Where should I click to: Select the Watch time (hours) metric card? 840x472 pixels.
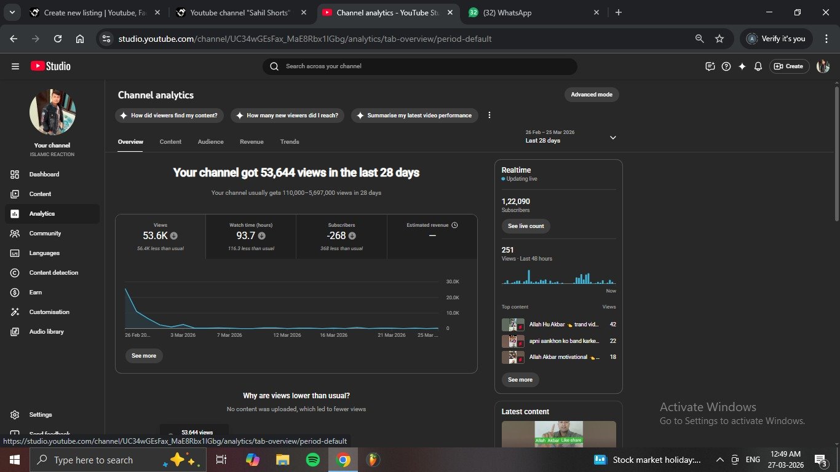(x=251, y=236)
